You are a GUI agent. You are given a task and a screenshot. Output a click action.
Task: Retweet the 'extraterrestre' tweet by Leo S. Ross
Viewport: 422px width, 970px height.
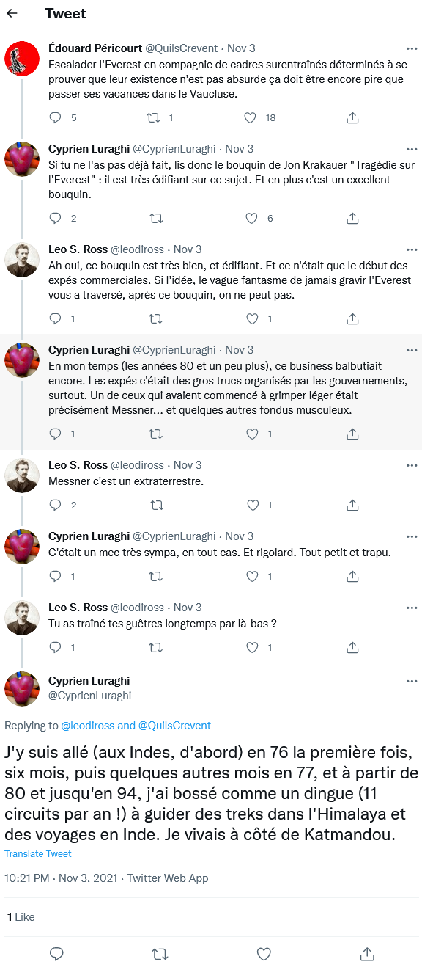pyautogui.click(x=155, y=505)
